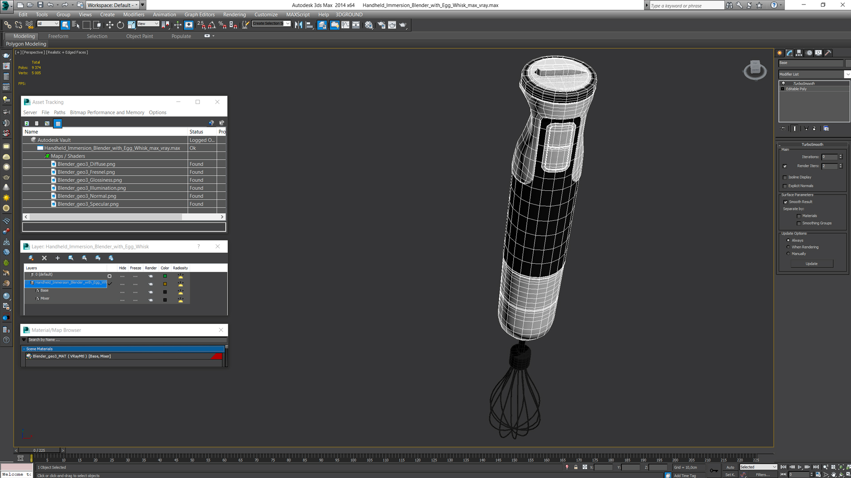
Task: Click Refresh icon in Asset Tracking
Action: pos(27,123)
